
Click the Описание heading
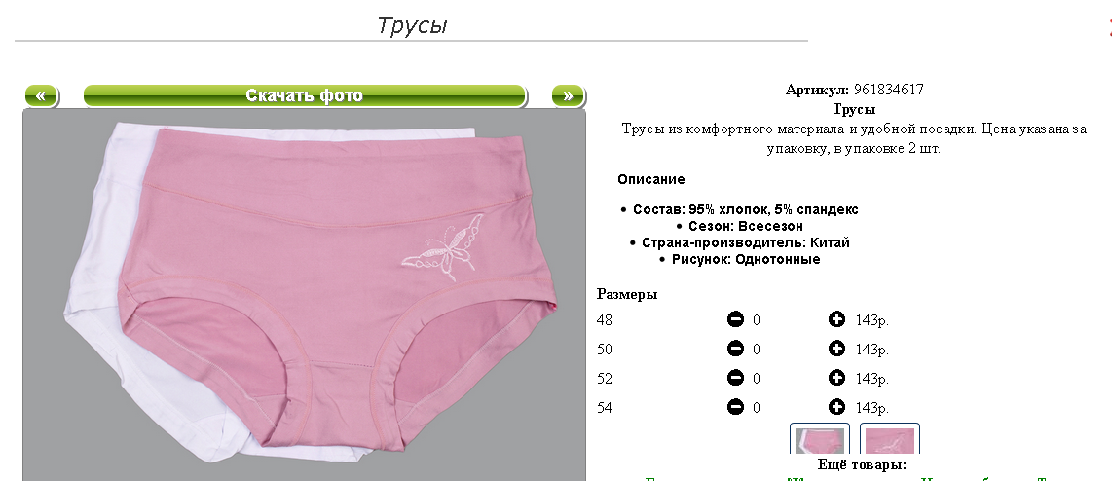point(651,179)
